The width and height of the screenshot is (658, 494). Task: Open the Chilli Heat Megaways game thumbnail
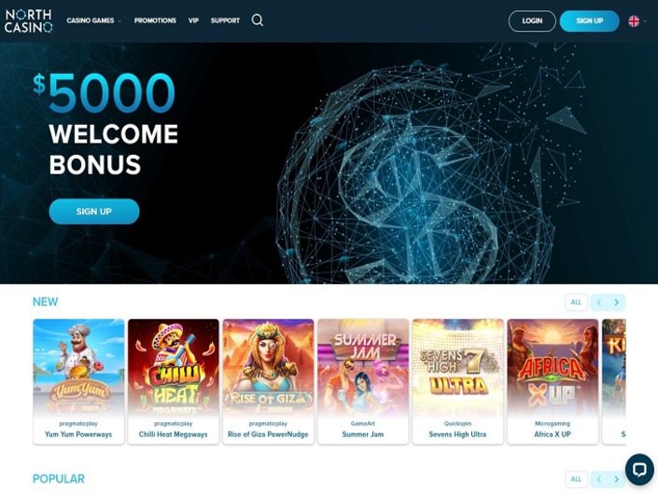tap(174, 381)
